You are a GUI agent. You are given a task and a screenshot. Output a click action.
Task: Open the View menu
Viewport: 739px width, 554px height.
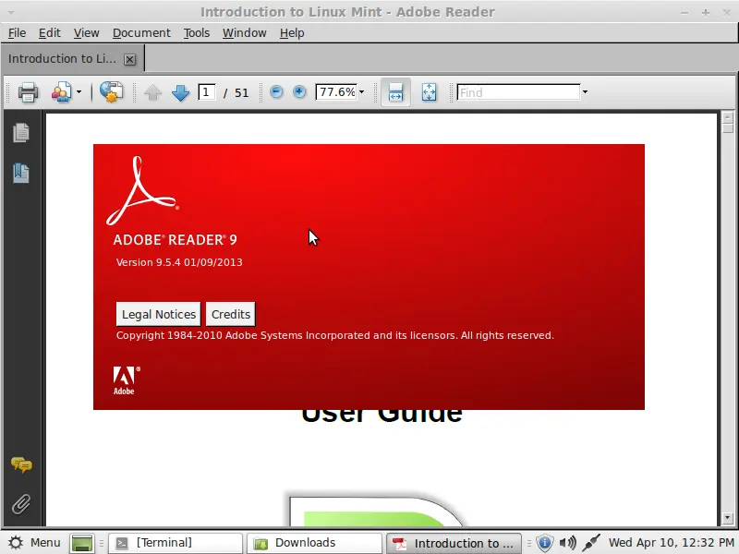pyautogui.click(x=86, y=33)
